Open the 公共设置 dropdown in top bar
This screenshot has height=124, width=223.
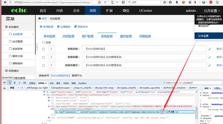(212, 11)
